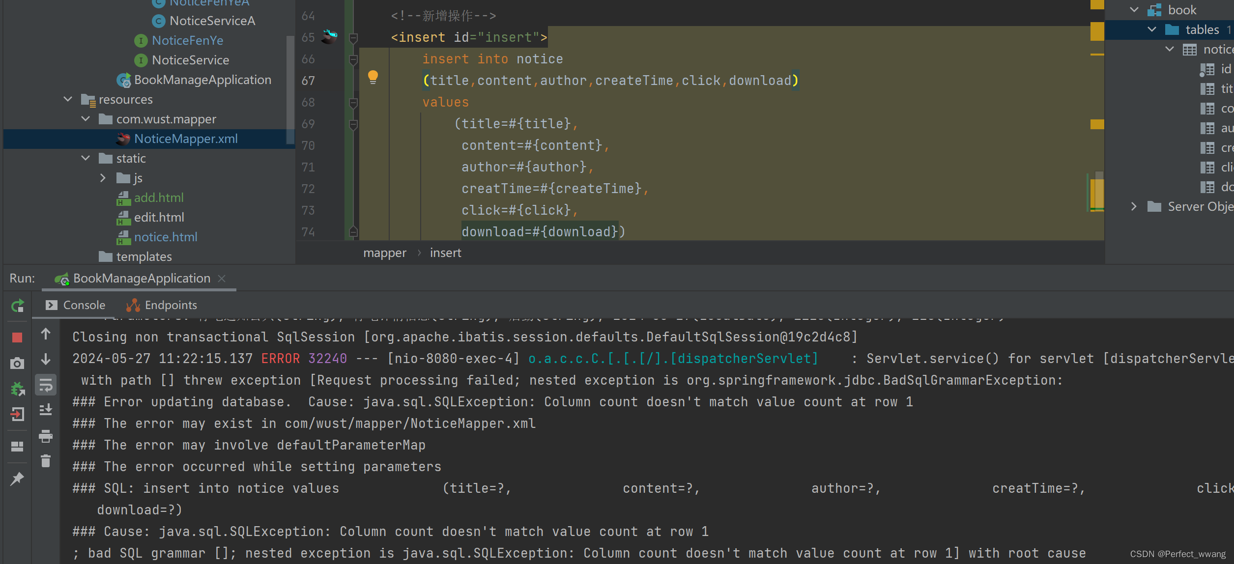
Task: Click the mapper breadcrumb
Action: pos(384,253)
